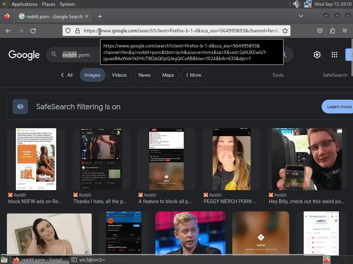Open result captioned 'Thanks I hate, all the p...'

click(x=100, y=201)
